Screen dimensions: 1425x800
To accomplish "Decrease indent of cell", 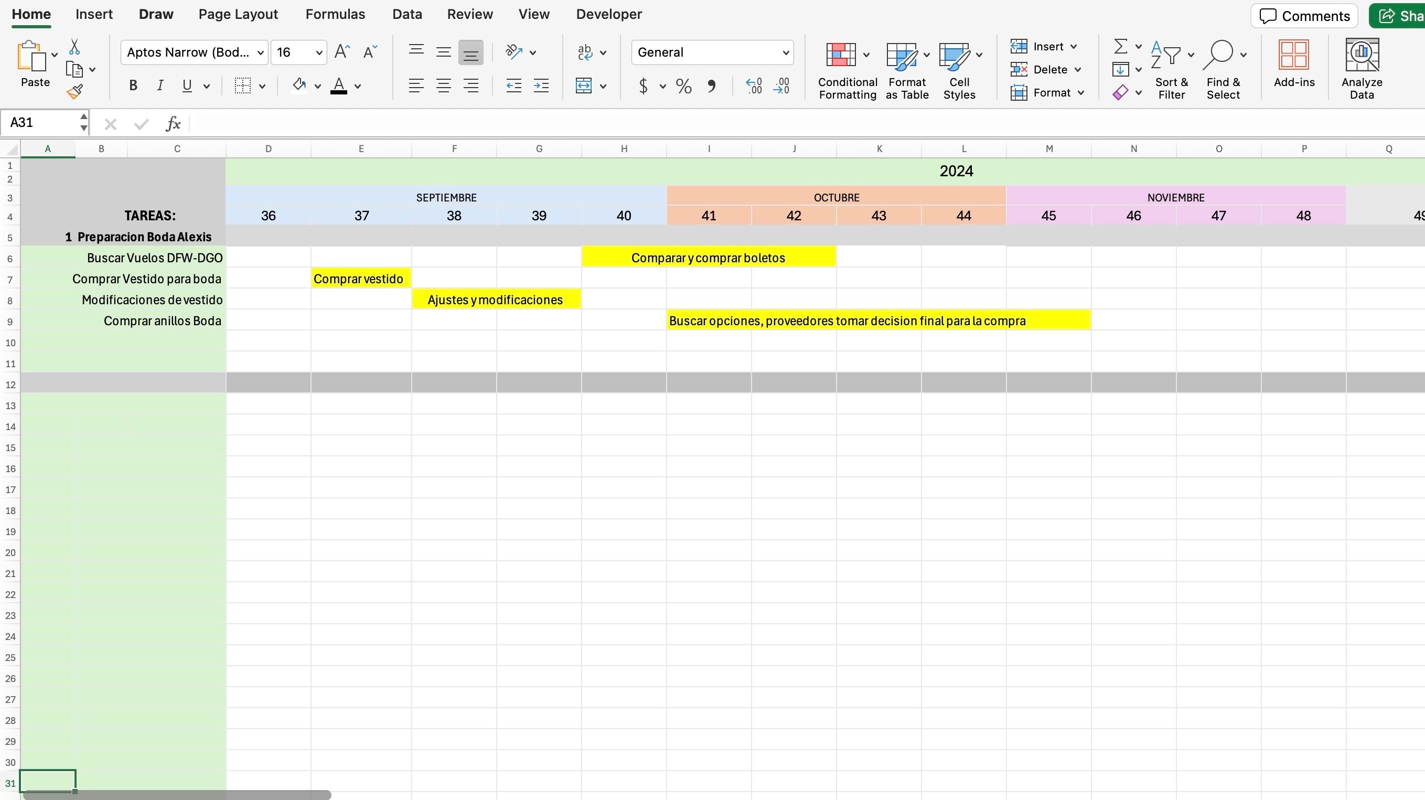I will point(514,85).
